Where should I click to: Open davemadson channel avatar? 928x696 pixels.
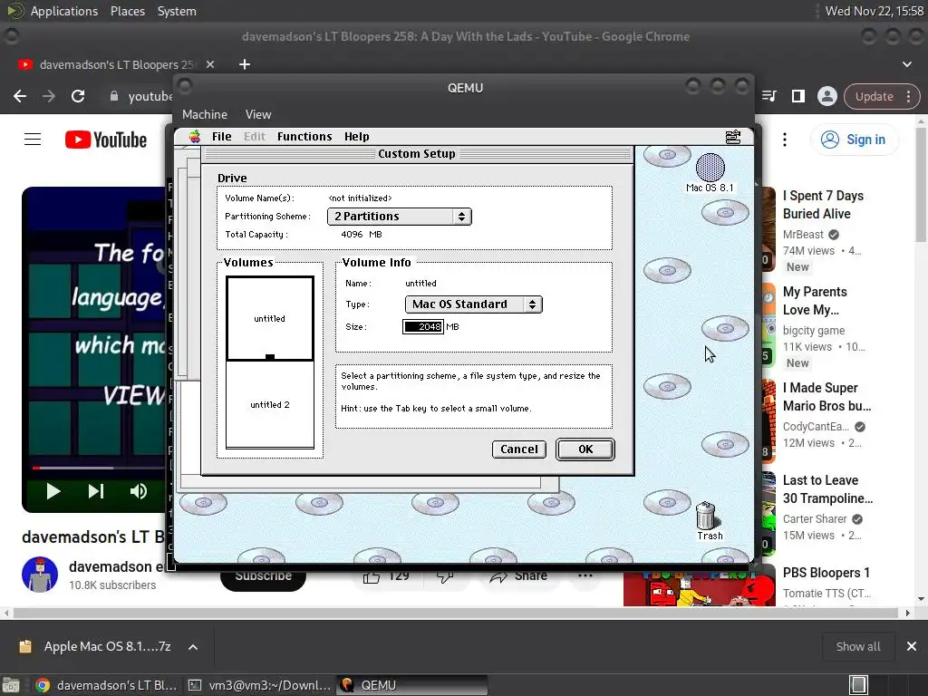pos(40,574)
